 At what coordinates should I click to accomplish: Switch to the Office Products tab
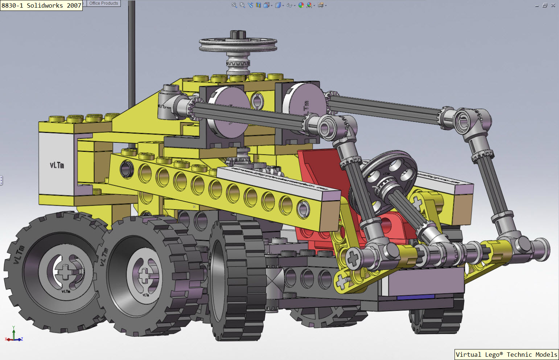click(x=104, y=3)
